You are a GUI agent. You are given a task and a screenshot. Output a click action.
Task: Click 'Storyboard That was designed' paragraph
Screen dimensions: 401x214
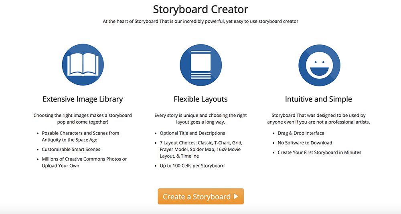(x=318, y=119)
